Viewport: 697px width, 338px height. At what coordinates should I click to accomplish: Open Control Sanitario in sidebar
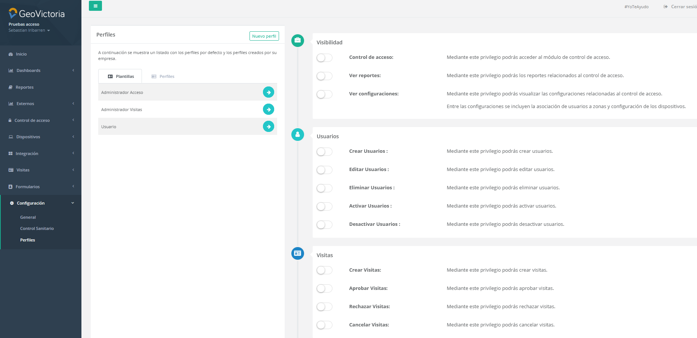[37, 228]
